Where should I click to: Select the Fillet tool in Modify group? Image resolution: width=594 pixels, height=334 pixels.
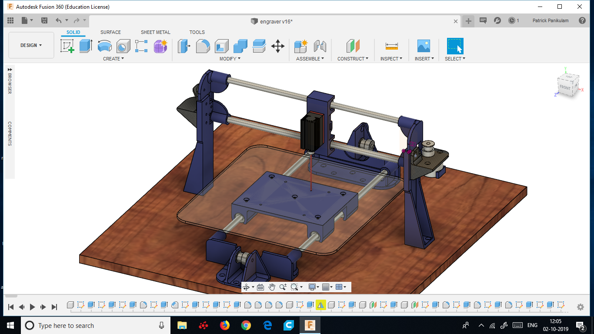pyautogui.click(x=203, y=46)
